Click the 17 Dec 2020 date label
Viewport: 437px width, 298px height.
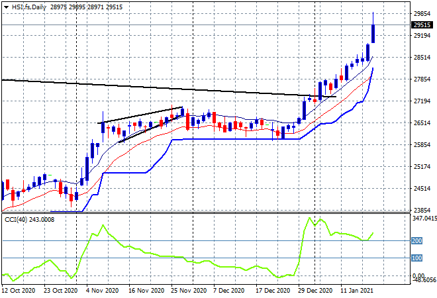[x=273, y=291]
